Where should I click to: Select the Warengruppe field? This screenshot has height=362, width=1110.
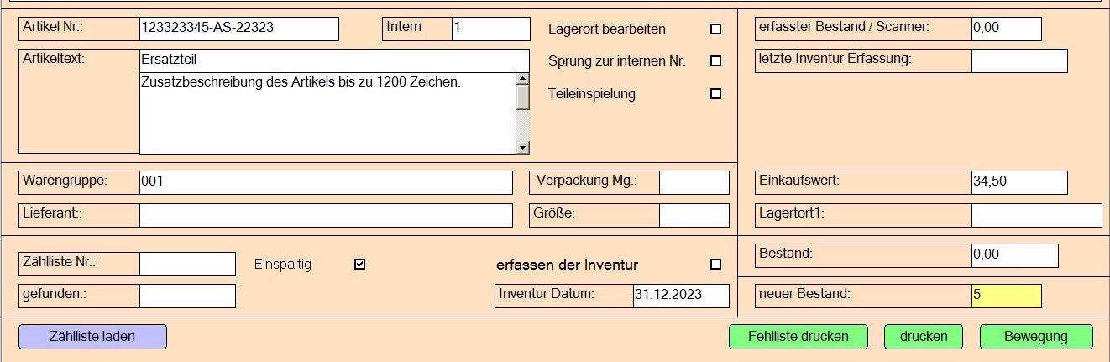point(325,182)
